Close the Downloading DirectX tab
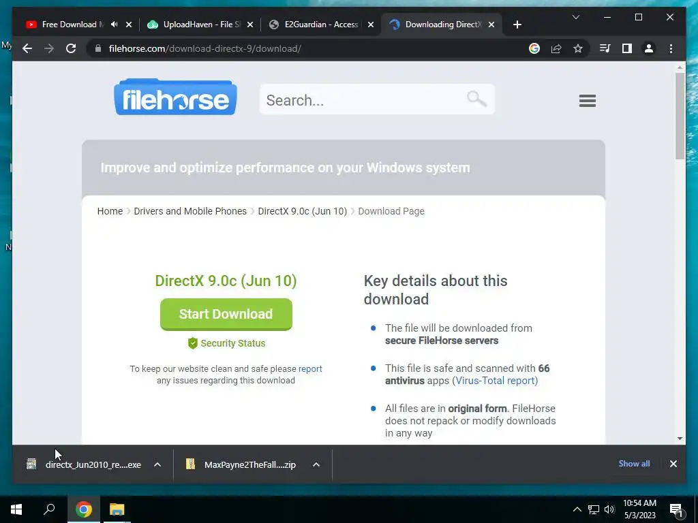Screen dimensions: 698x523 click(491, 25)
